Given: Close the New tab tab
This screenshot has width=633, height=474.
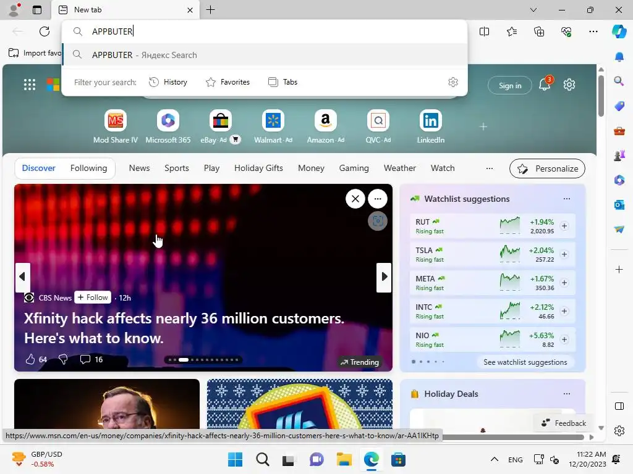Looking at the screenshot, I should pyautogui.click(x=190, y=10).
